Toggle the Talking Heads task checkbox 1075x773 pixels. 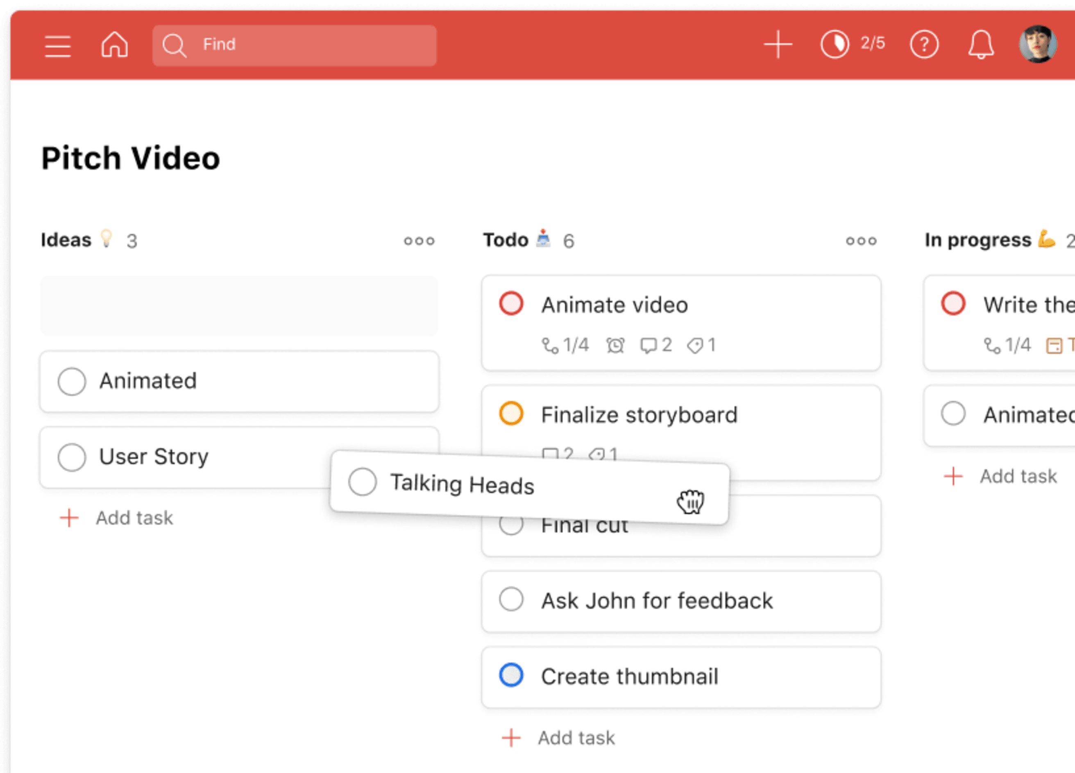coord(361,483)
